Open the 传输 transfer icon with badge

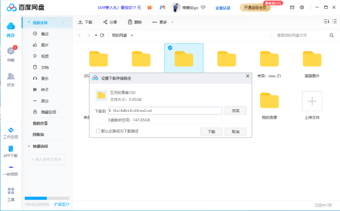tap(11, 51)
